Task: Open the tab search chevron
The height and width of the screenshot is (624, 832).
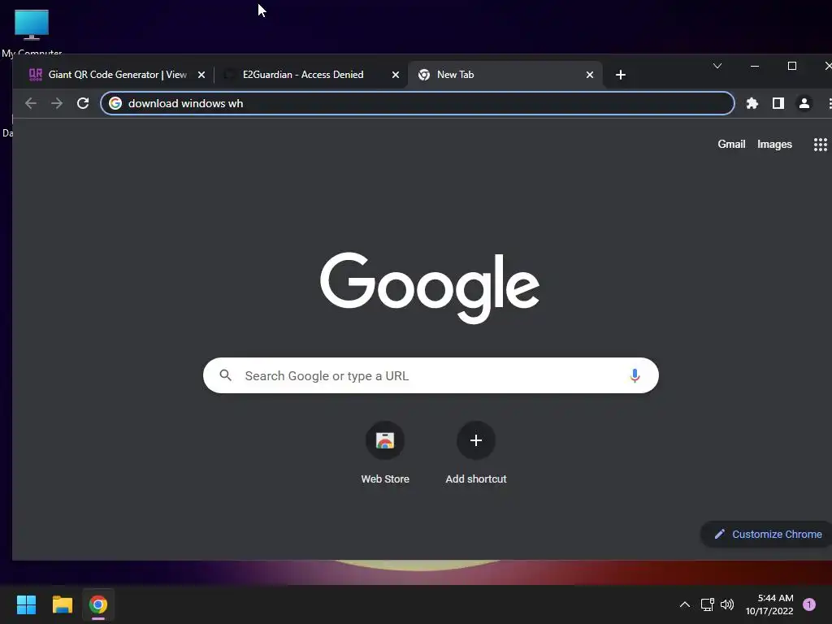Action: point(717,66)
